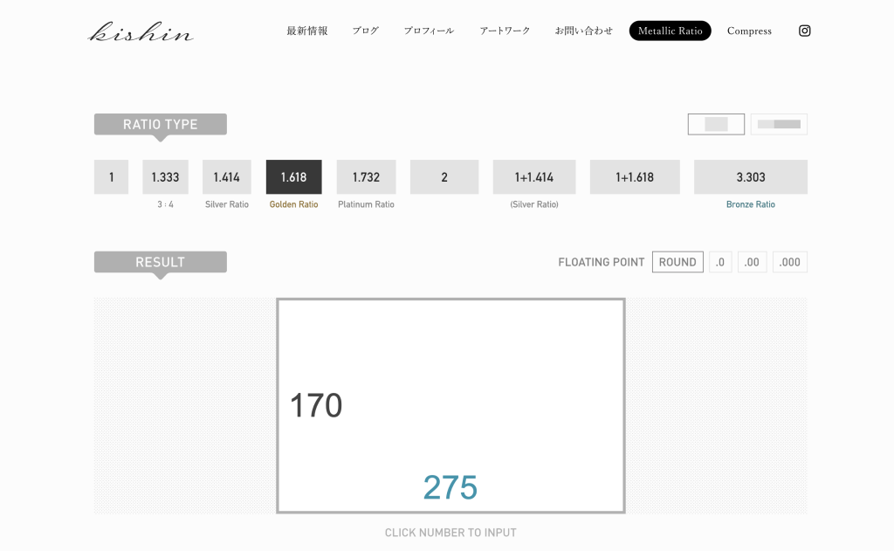Select the ratio 1 button

[x=111, y=177]
